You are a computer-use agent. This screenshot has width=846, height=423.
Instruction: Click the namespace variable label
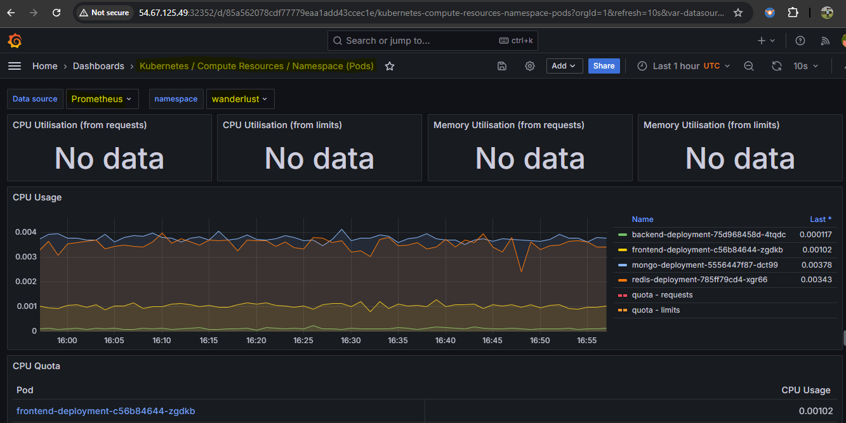176,99
